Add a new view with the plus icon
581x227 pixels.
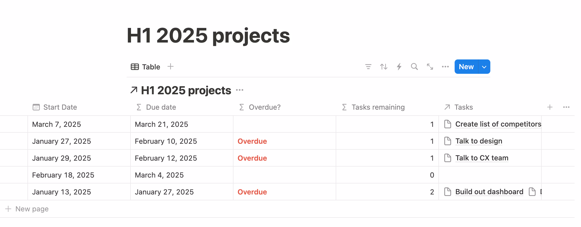[x=171, y=67]
